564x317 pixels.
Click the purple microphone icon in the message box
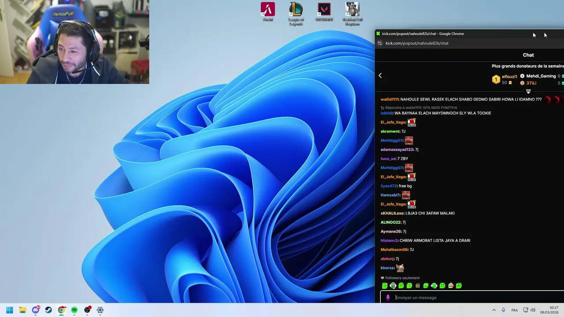click(x=388, y=298)
